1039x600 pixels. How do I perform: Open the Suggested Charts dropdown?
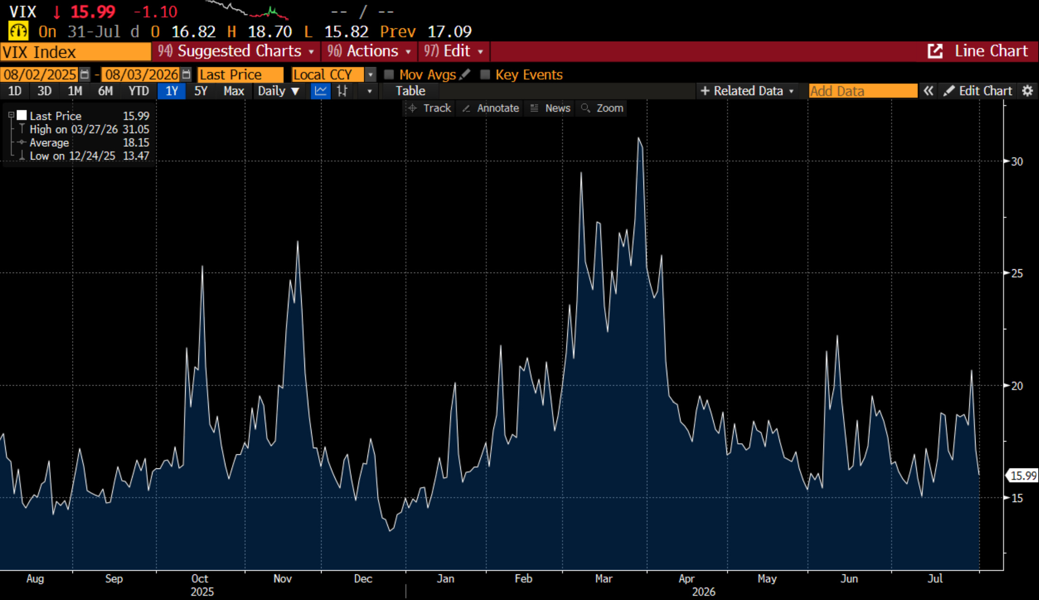coord(236,51)
